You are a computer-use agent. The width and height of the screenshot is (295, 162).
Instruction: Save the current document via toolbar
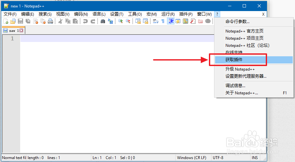(20, 21)
